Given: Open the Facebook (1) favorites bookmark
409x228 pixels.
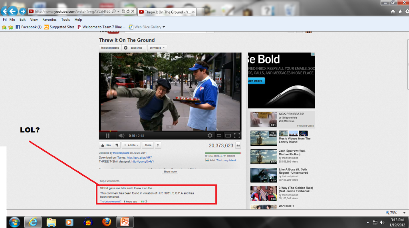Looking at the screenshot, I should coord(28,27).
